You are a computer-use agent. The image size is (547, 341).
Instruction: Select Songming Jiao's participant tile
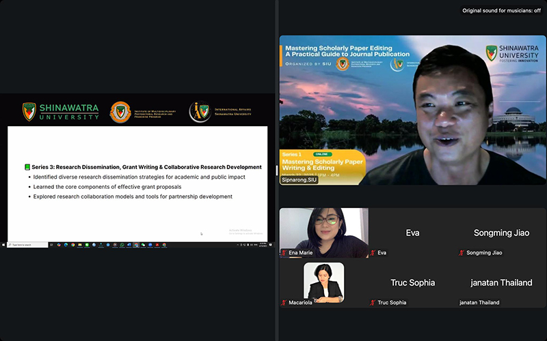pos(502,233)
